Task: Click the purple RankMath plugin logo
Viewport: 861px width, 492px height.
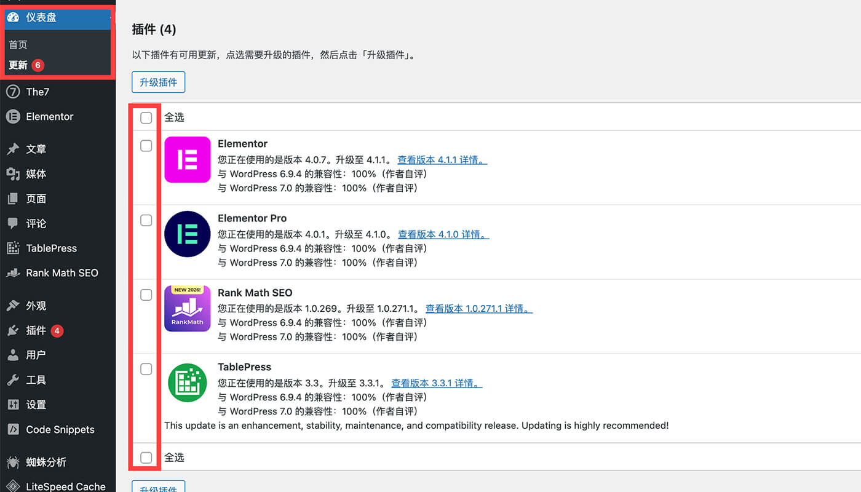Action: pyautogui.click(x=188, y=309)
